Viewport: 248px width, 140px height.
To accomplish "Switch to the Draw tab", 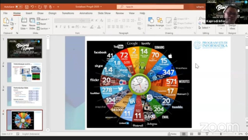I will 40,13.
